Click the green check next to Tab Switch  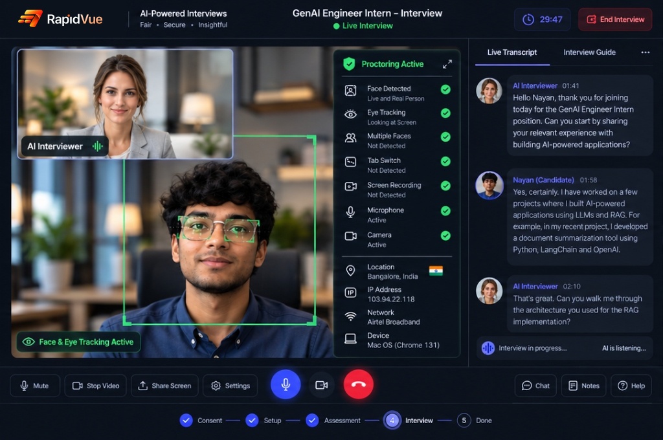445,161
